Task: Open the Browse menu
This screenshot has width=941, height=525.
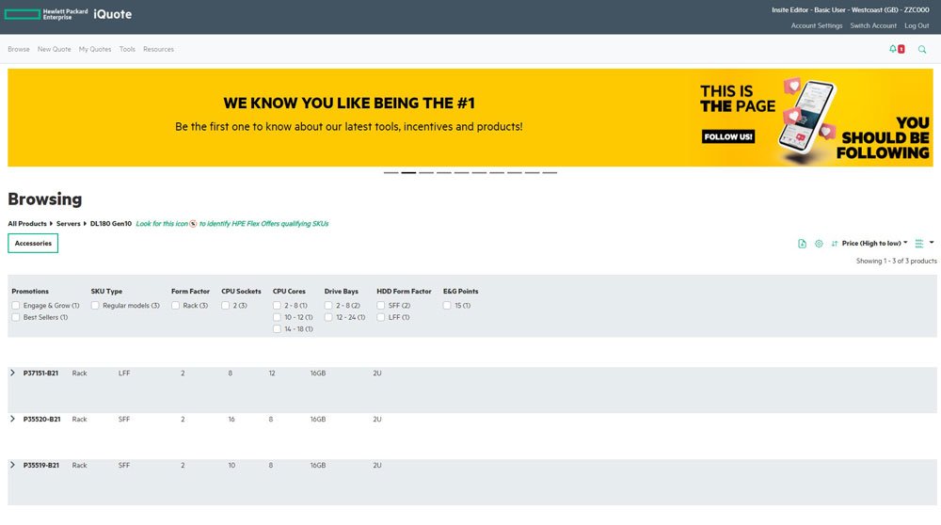Action: coord(19,49)
